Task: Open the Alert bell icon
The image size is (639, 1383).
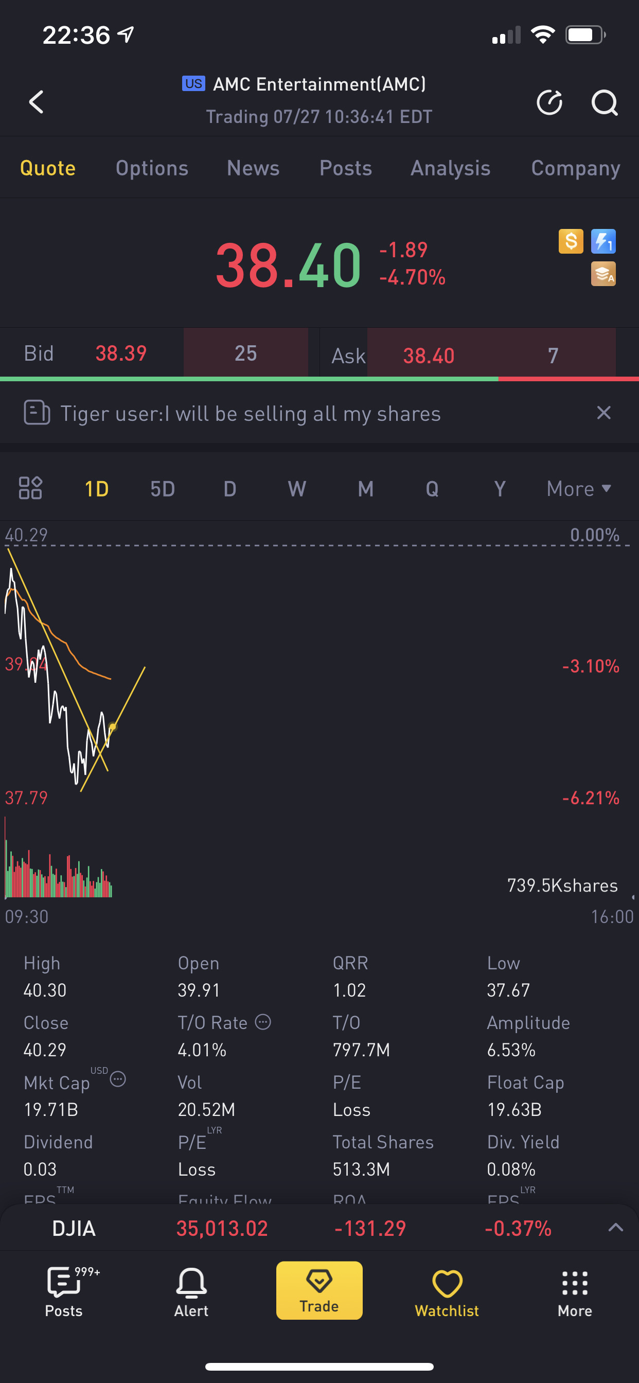Action: point(191,1292)
